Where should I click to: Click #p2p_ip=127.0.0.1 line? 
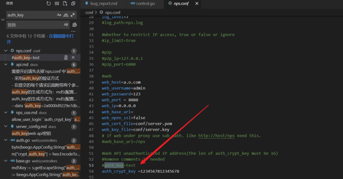[x=122, y=58]
